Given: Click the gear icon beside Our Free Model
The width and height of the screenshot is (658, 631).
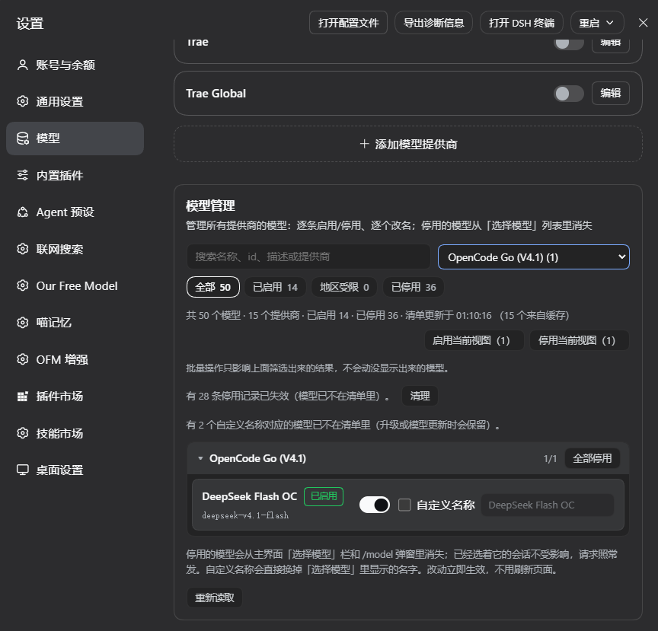Looking at the screenshot, I should tap(23, 285).
